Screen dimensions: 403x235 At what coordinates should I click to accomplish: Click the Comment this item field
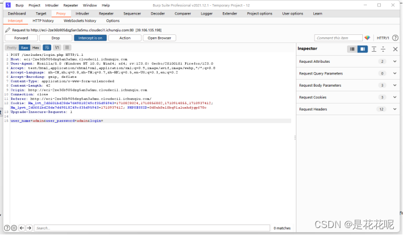338,38
